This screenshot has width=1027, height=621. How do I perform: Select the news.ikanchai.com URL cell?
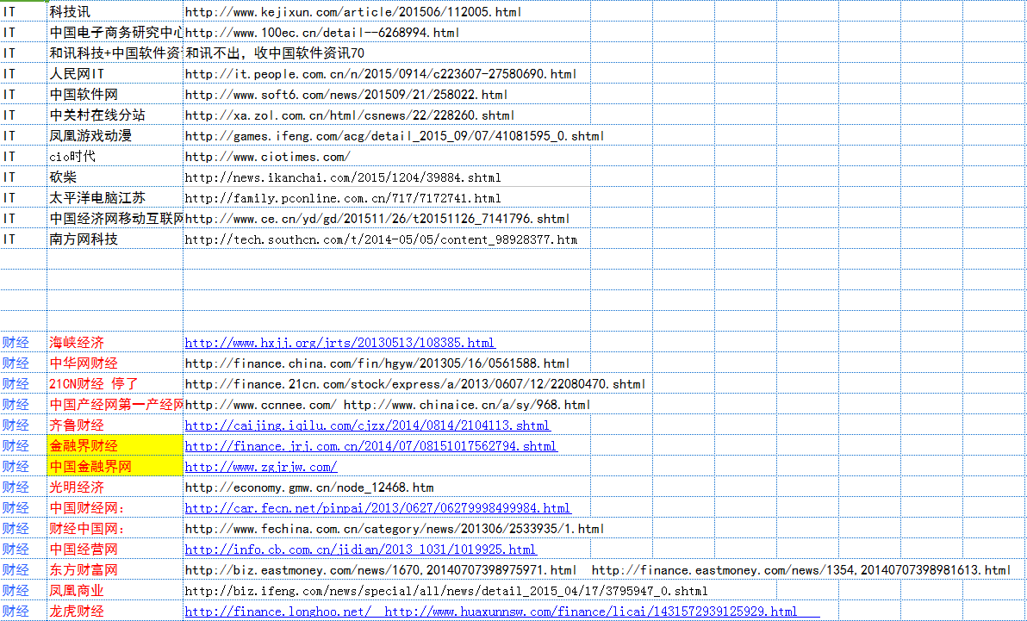coord(387,177)
